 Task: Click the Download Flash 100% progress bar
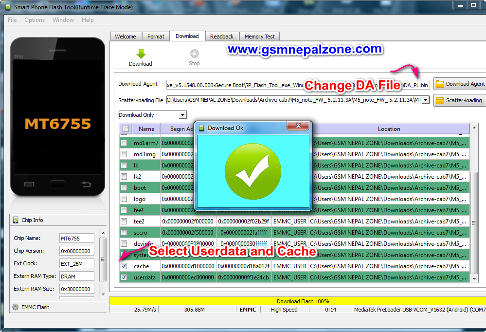coord(298,301)
